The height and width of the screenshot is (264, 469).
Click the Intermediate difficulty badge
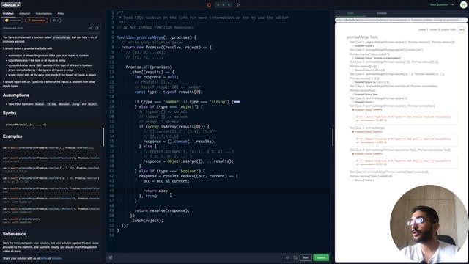(37, 21)
